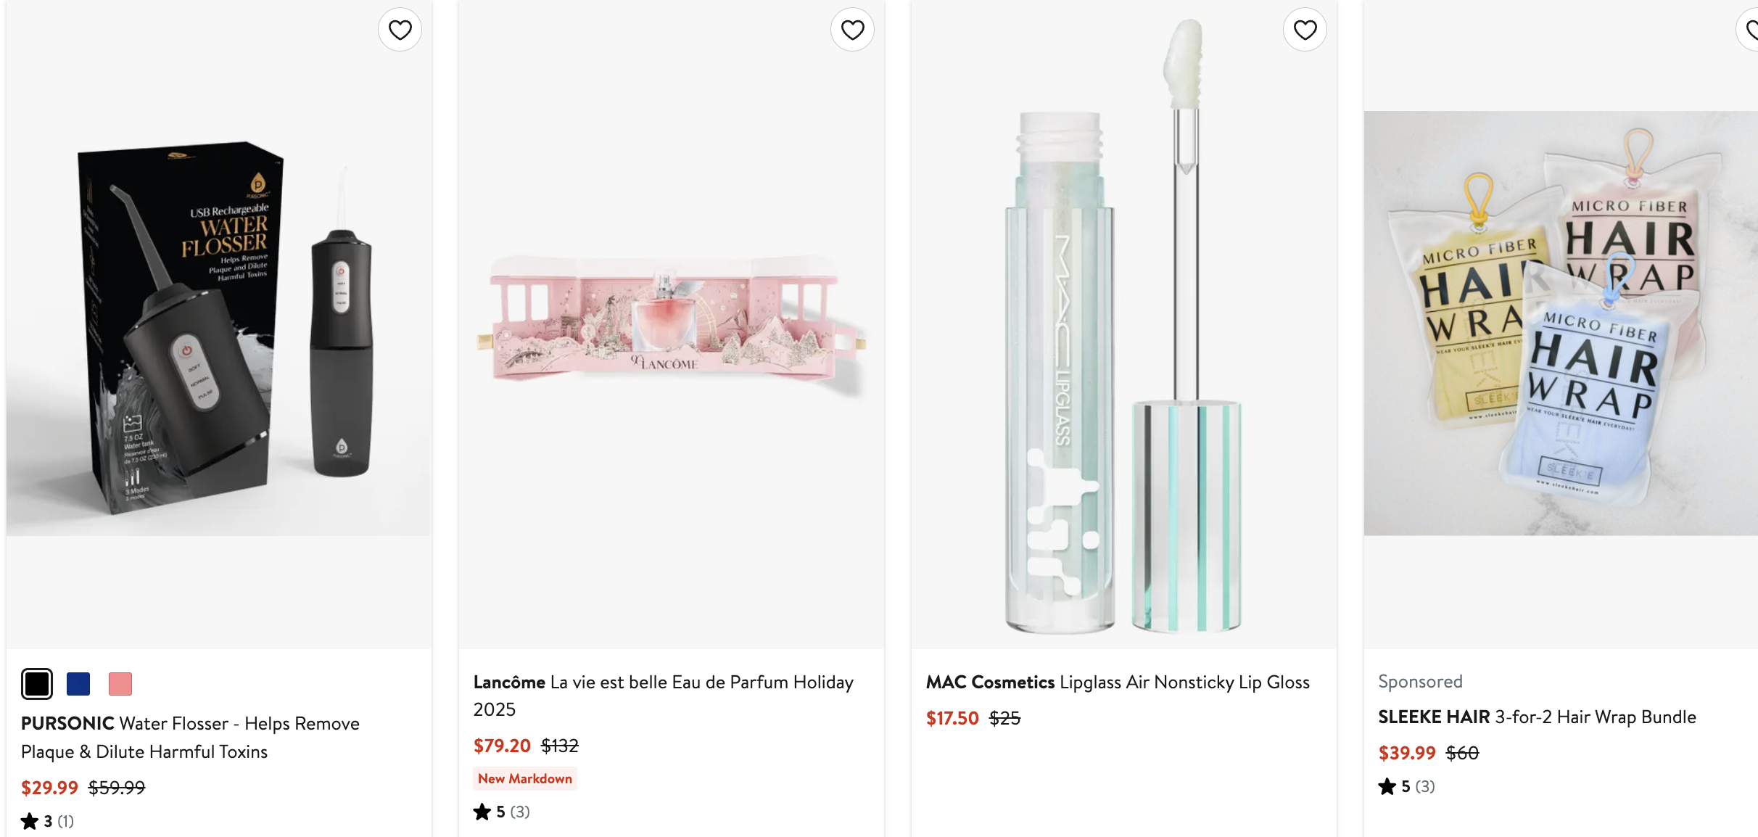Image resolution: width=1758 pixels, height=837 pixels.
Task: Click star rating under PURSONIC flosser
Action: pos(48,821)
